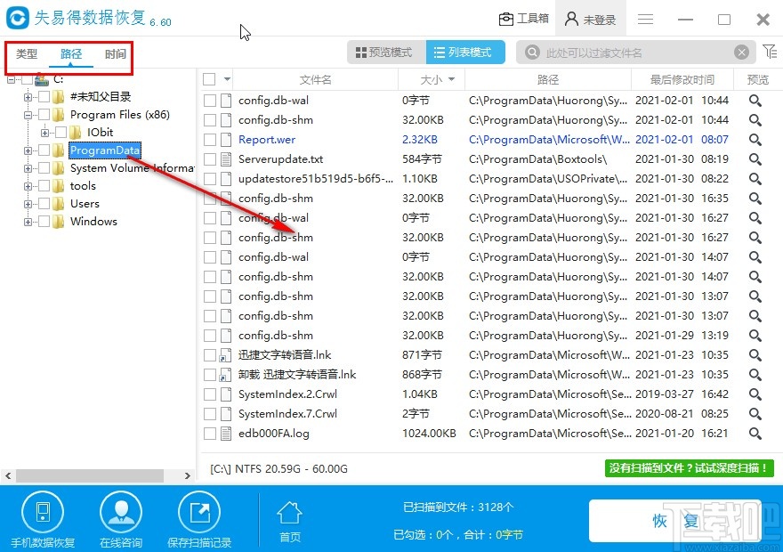The height and width of the screenshot is (552, 783).
Task: Go to 首页 home page
Action: click(x=289, y=512)
